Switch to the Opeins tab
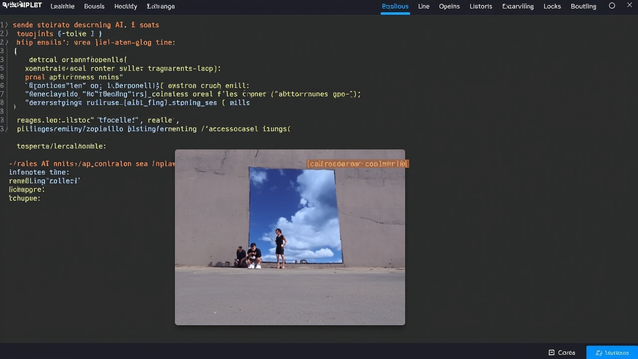Image resolution: width=638 pixels, height=359 pixels. (x=449, y=6)
